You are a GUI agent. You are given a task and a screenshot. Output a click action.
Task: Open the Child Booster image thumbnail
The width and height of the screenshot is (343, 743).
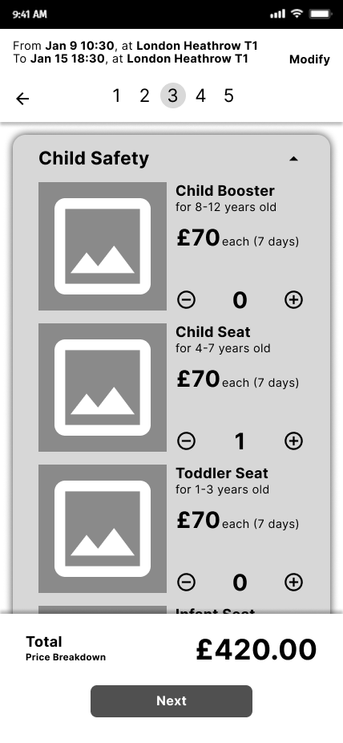pyautogui.click(x=103, y=246)
